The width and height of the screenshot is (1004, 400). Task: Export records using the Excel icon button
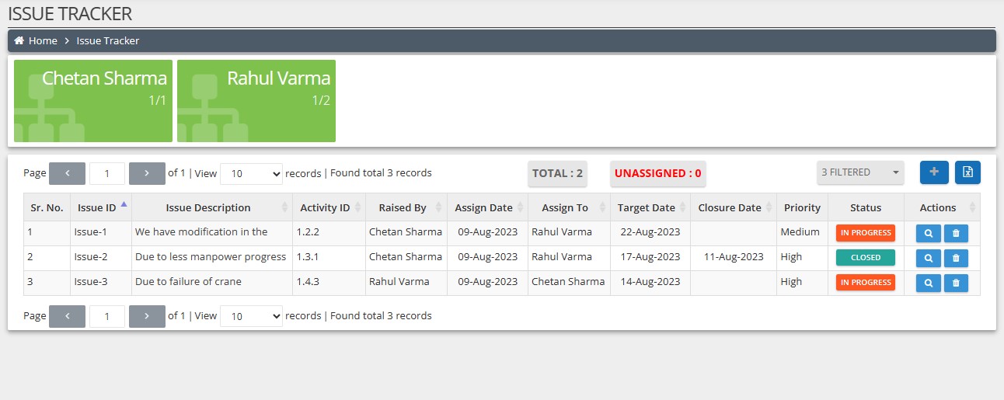click(x=967, y=172)
